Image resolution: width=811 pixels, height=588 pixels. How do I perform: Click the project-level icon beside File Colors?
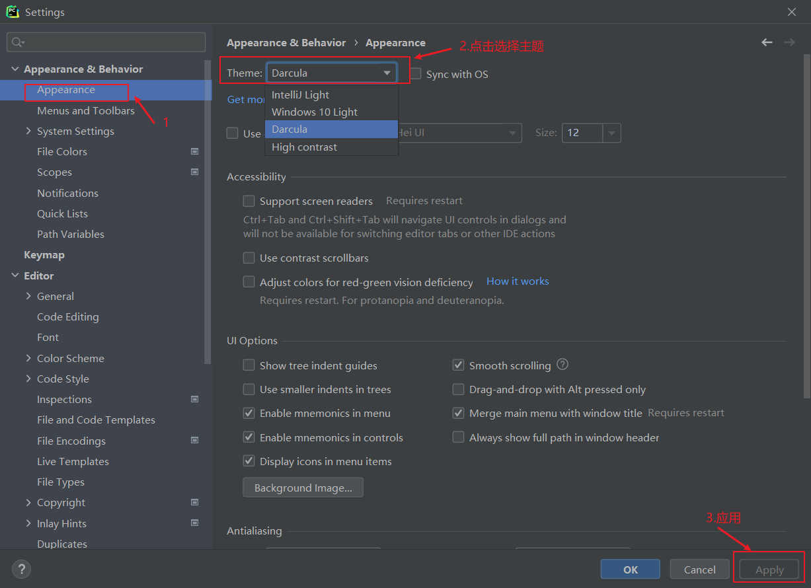click(x=194, y=151)
